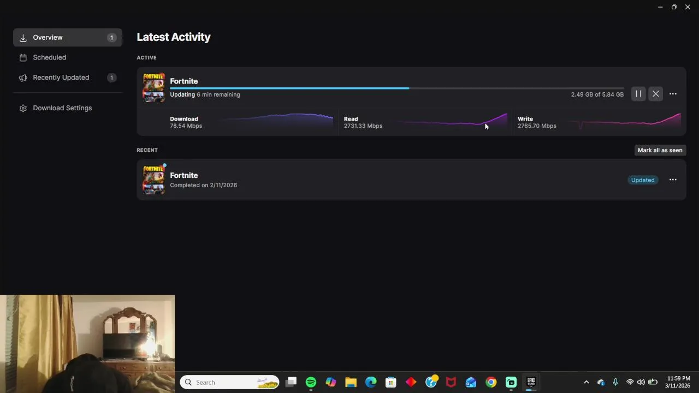
Task: Click the webcam overlay feed
Action: 87,344
